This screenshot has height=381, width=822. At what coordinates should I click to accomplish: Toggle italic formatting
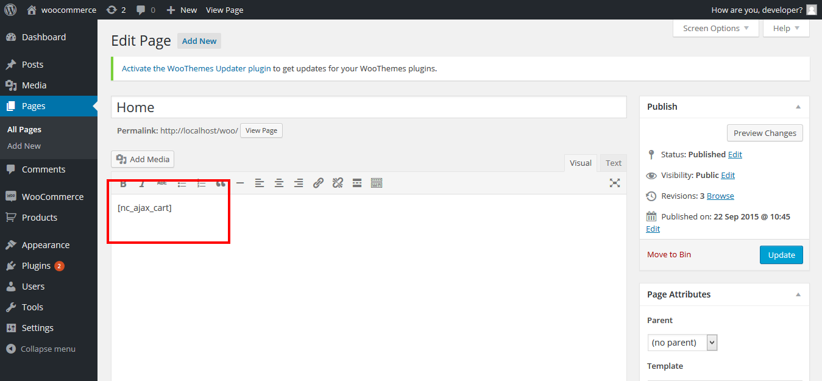click(143, 183)
